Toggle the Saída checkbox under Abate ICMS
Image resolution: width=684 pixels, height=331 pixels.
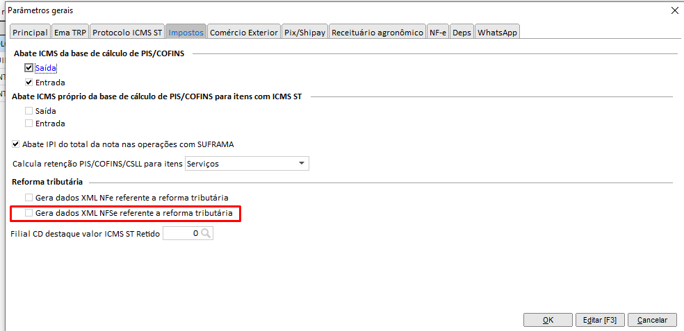tap(29, 68)
